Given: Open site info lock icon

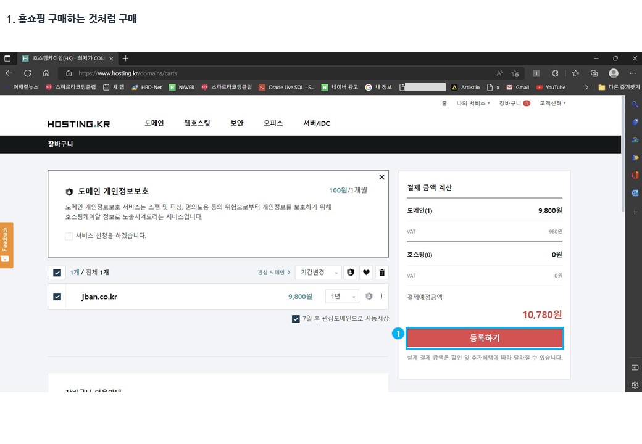Looking at the screenshot, I should pos(69,73).
